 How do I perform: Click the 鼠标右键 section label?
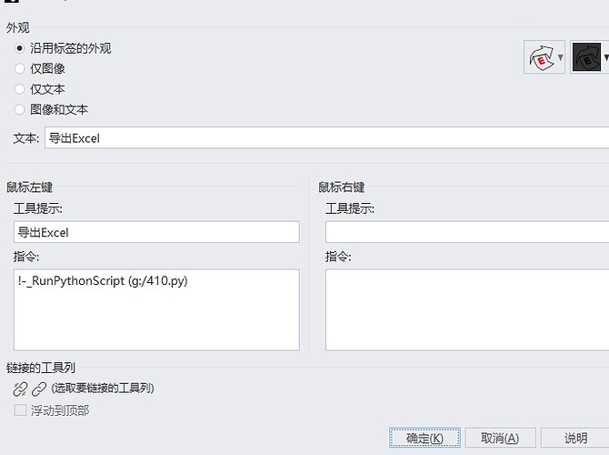pos(342,187)
